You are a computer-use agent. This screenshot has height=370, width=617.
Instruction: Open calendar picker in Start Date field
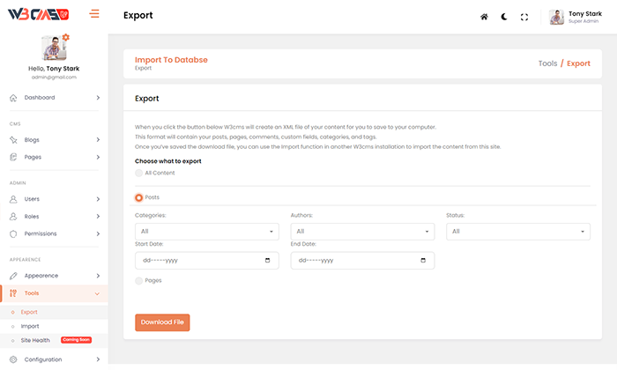point(267,261)
